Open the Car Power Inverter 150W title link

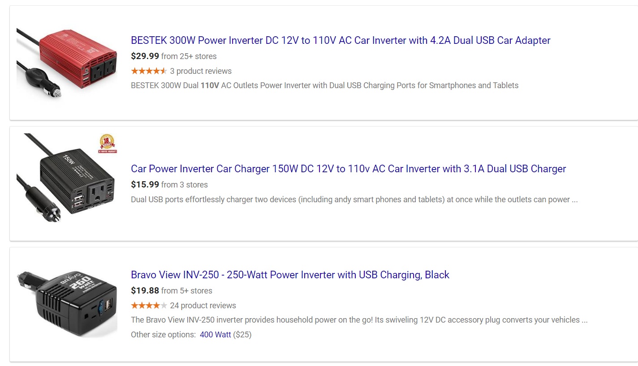349,169
